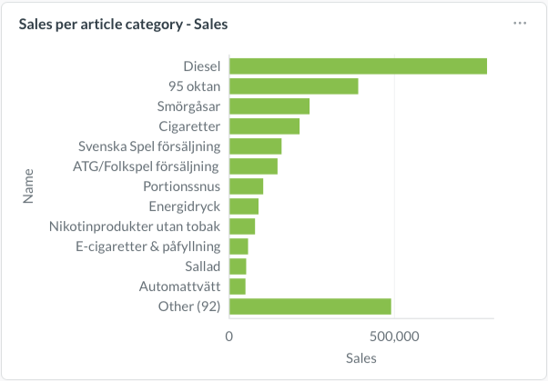Click the chart title 'Sales per article category - Sales'
Viewport: 548px width, 381px height.
pos(123,25)
